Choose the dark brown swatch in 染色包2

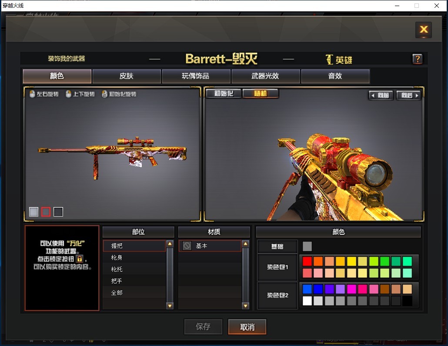click(x=385, y=289)
